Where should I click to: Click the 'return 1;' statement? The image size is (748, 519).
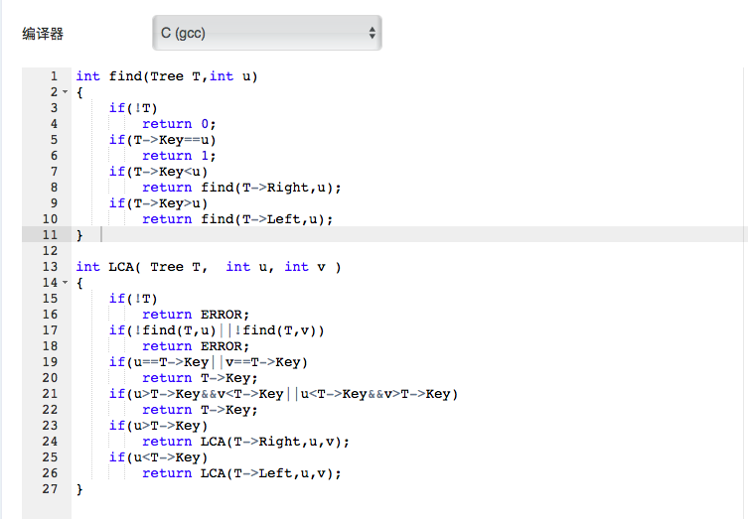click(179, 156)
